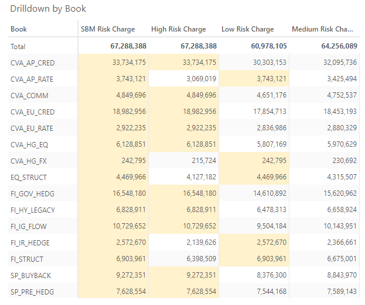The width and height of the screenshot is (365, 305).
Task: Select the Drilldown by Book title
Action: click(48, 9)
